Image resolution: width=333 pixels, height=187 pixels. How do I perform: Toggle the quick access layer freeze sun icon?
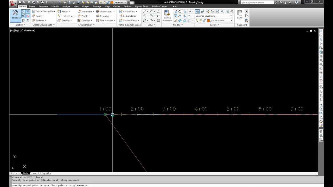coord(104,2)
